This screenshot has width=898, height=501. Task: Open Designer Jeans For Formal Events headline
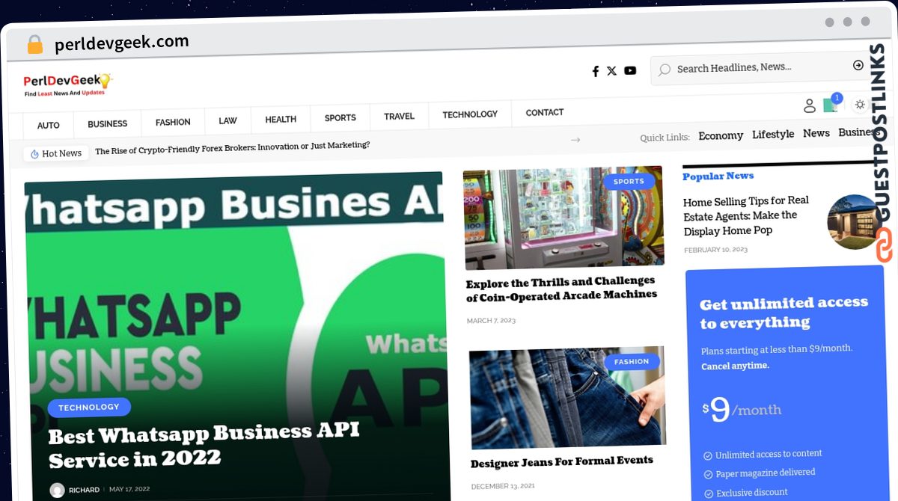[562, 462]
